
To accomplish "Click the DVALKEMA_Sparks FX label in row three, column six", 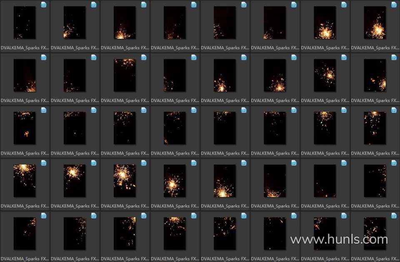I will coord(275,153).
